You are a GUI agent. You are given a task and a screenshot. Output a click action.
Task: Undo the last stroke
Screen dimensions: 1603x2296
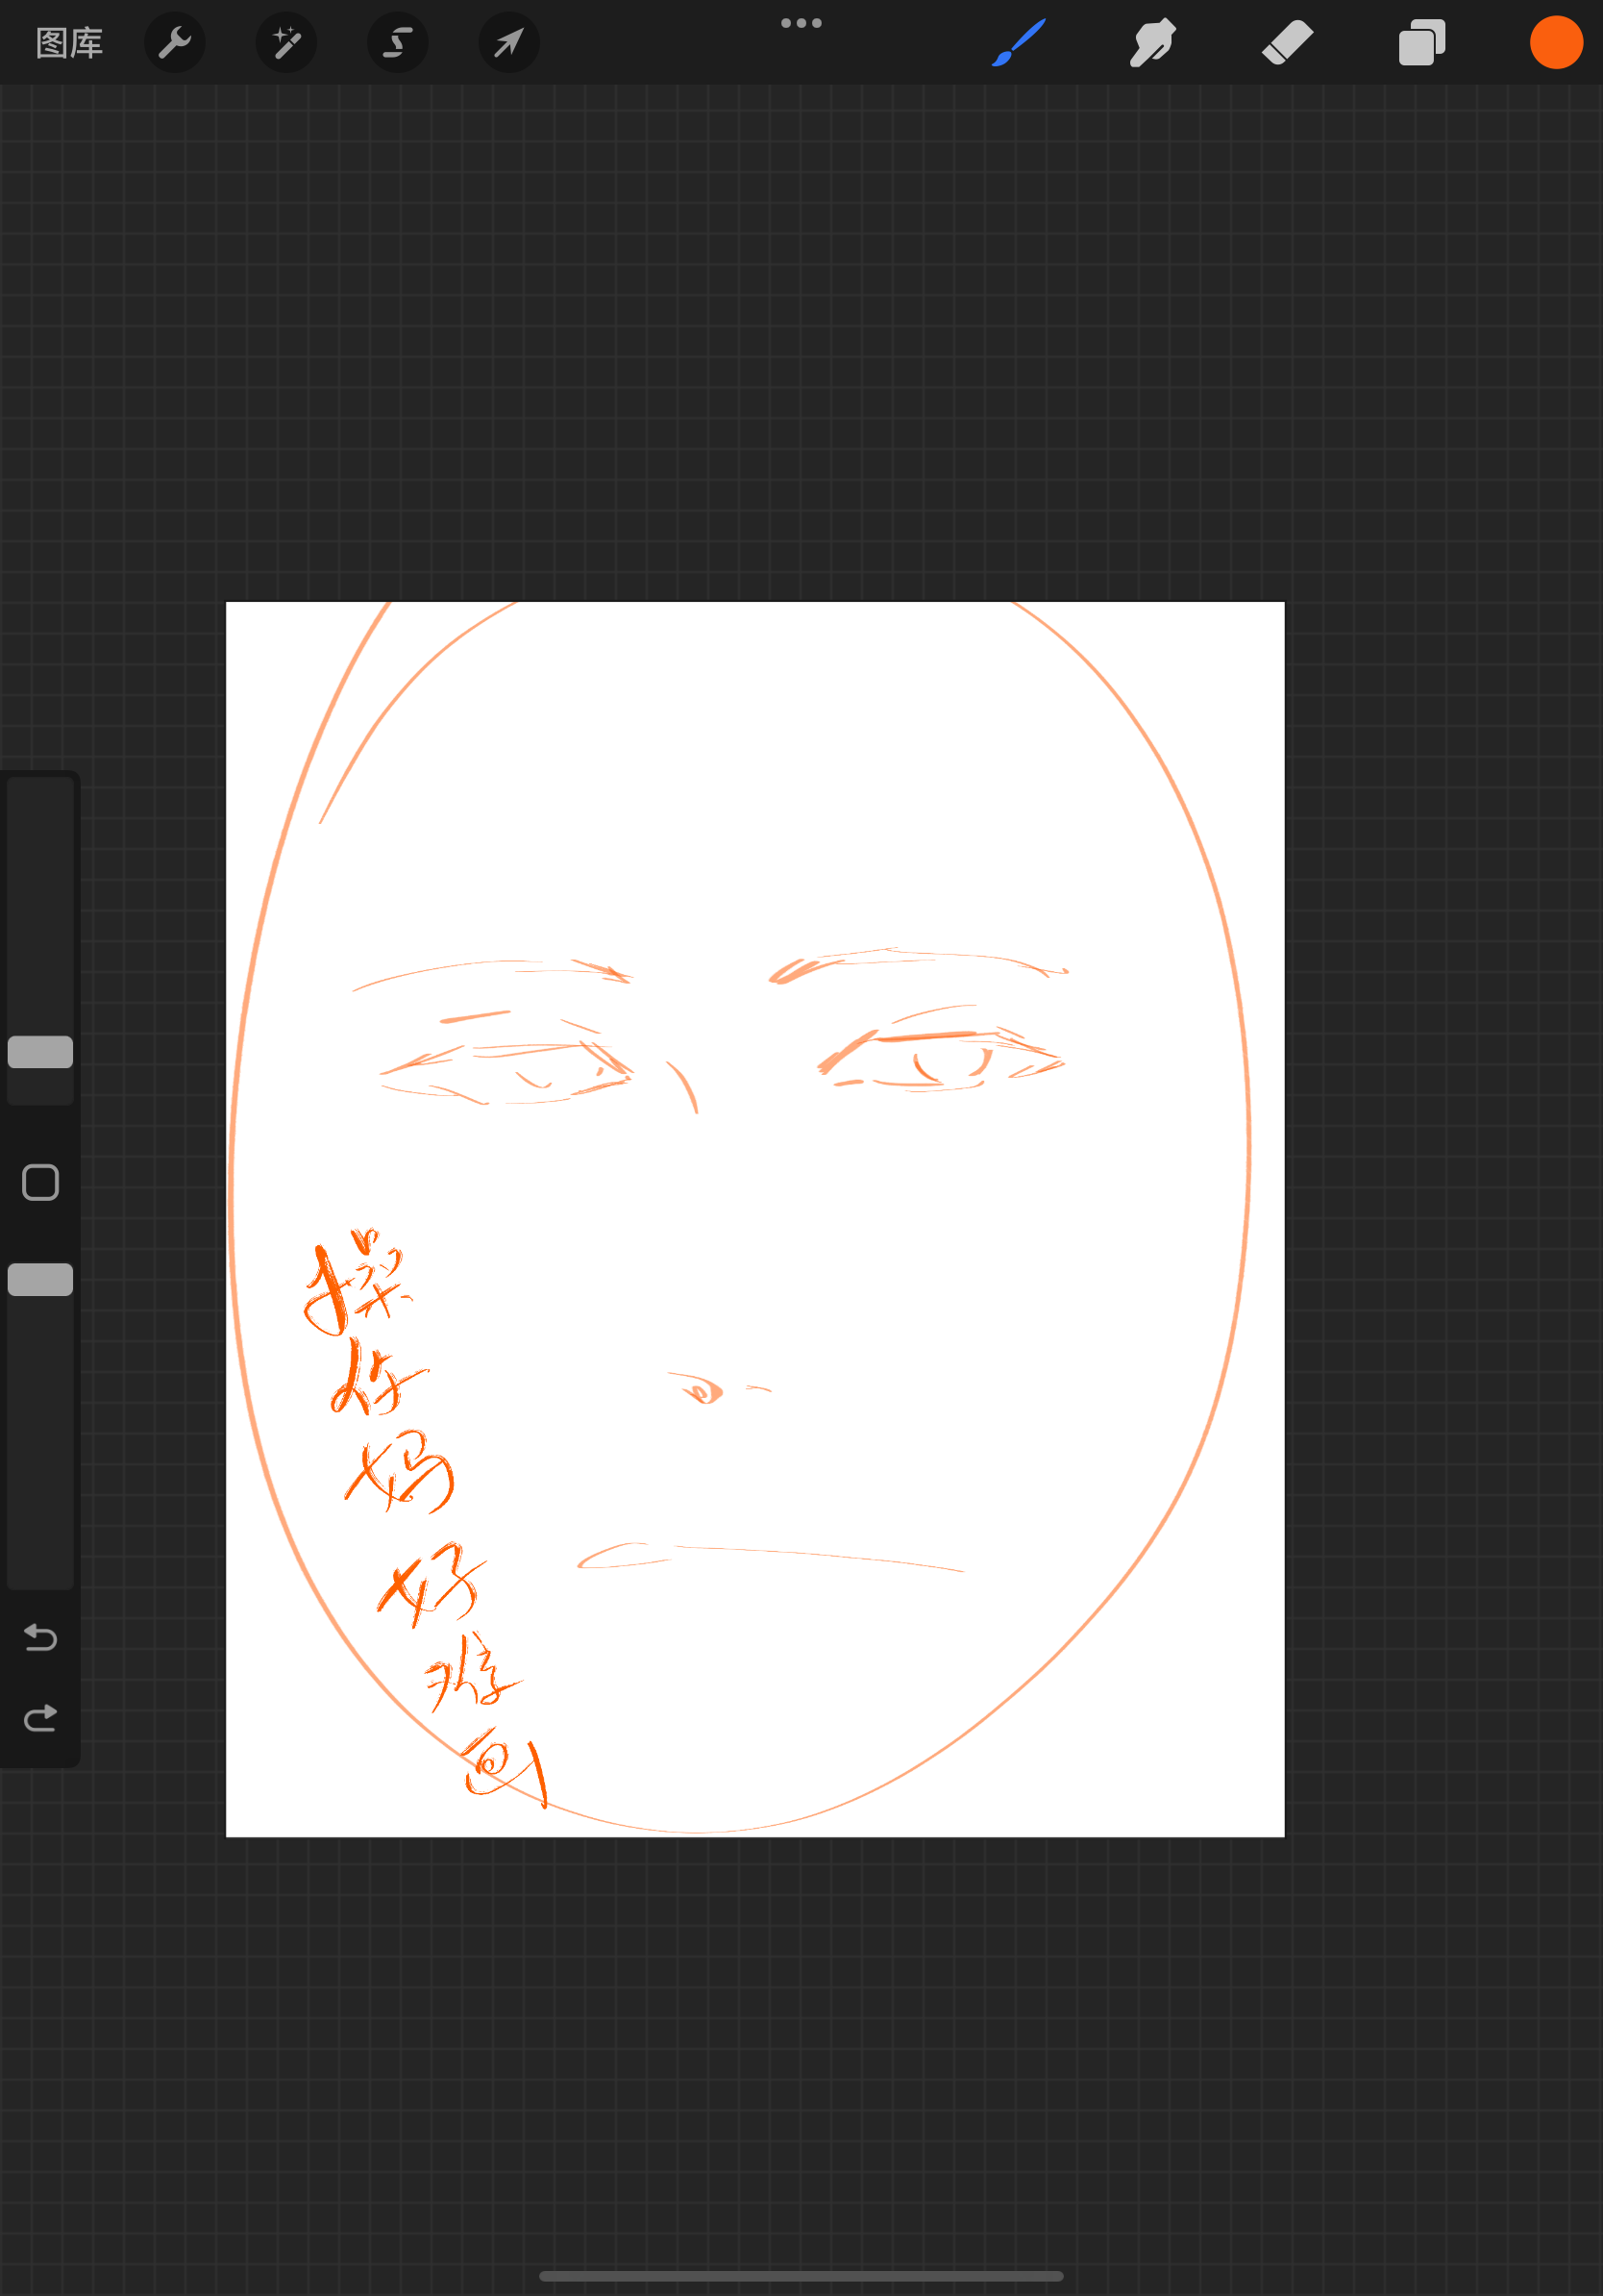(41, 1637)
